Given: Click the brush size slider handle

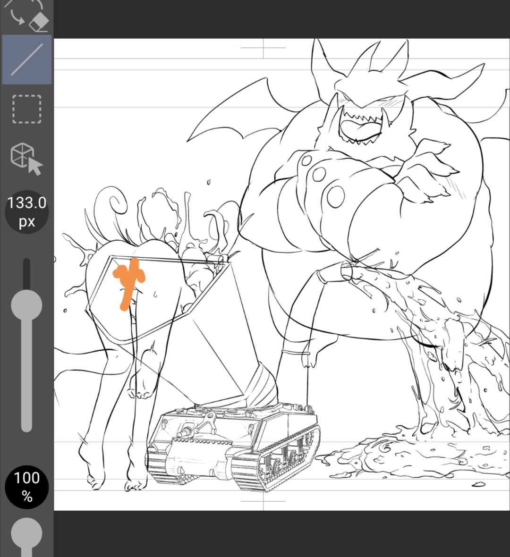Looking at the screenshot, I should (x=26, y=305).
